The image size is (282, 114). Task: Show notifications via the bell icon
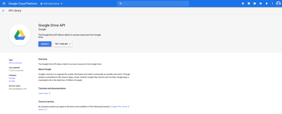coord(266,4)
